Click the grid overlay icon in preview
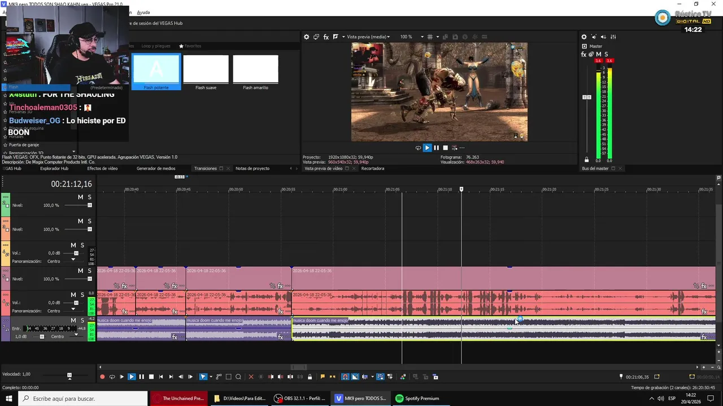The width and height of the screenshot is (723, 406). (430, 37)
